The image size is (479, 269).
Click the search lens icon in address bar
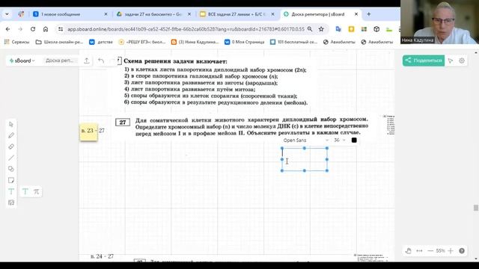(310, 29)
